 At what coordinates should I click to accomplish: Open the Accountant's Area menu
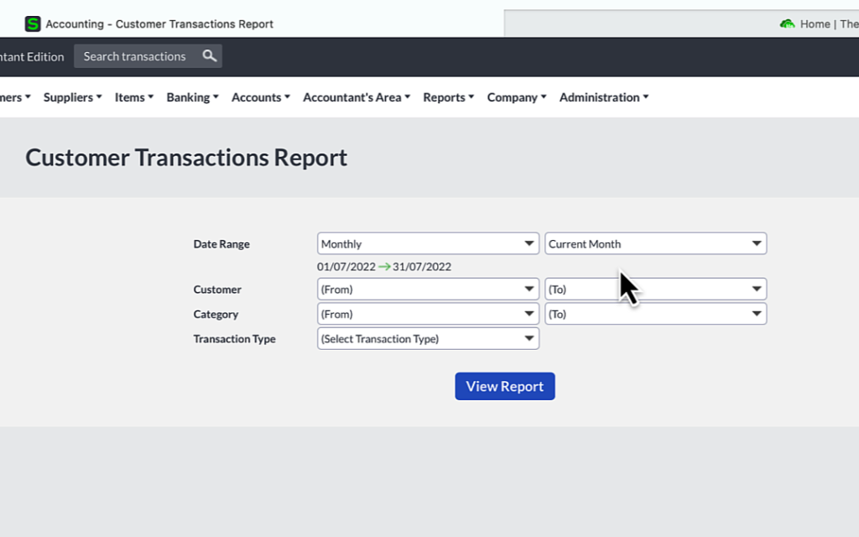click(x=356, y=96)
